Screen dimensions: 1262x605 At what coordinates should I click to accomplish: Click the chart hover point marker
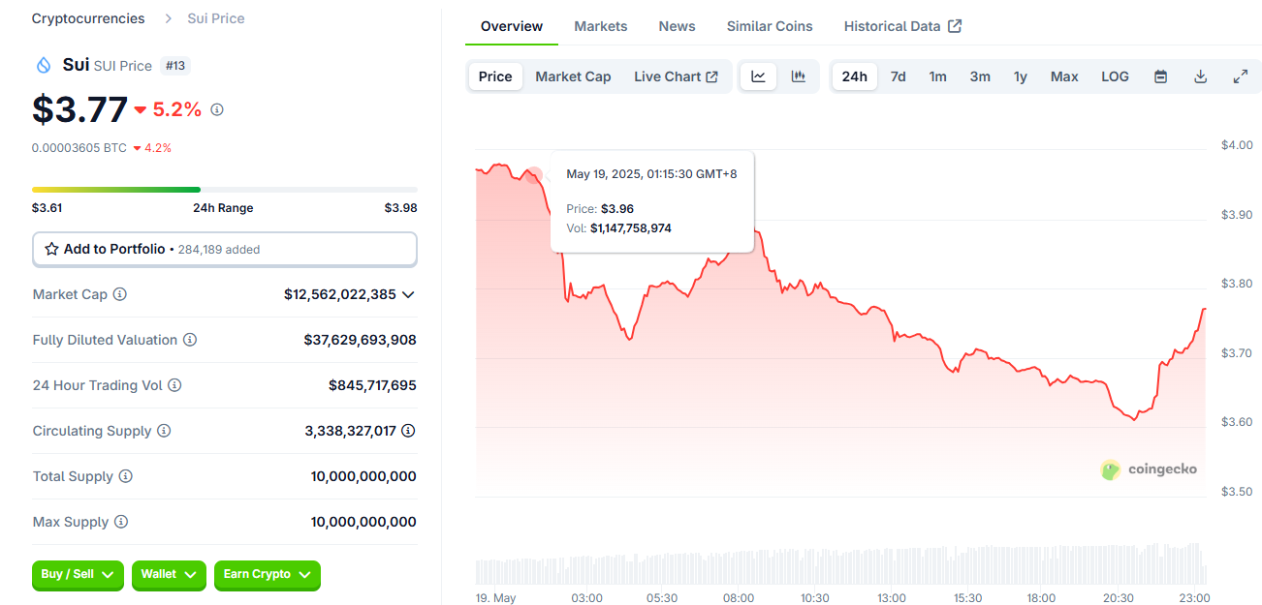click(x=533, y=174)
